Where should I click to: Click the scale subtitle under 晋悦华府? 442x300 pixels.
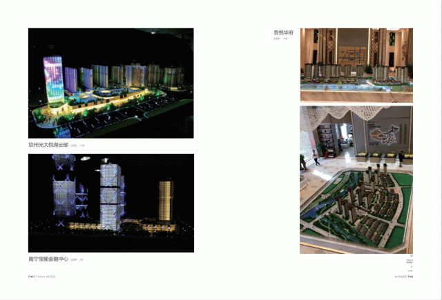pos(280,39)
